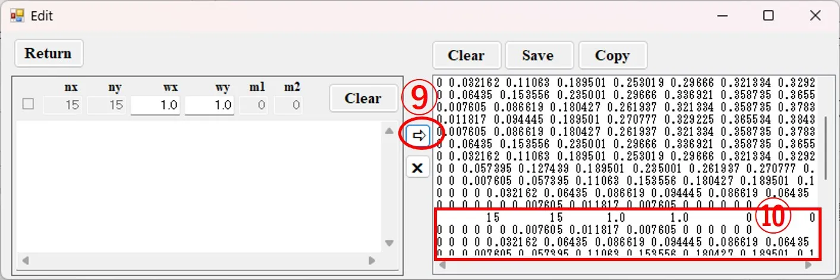Click the black X delete button

[x=418, y=168]
